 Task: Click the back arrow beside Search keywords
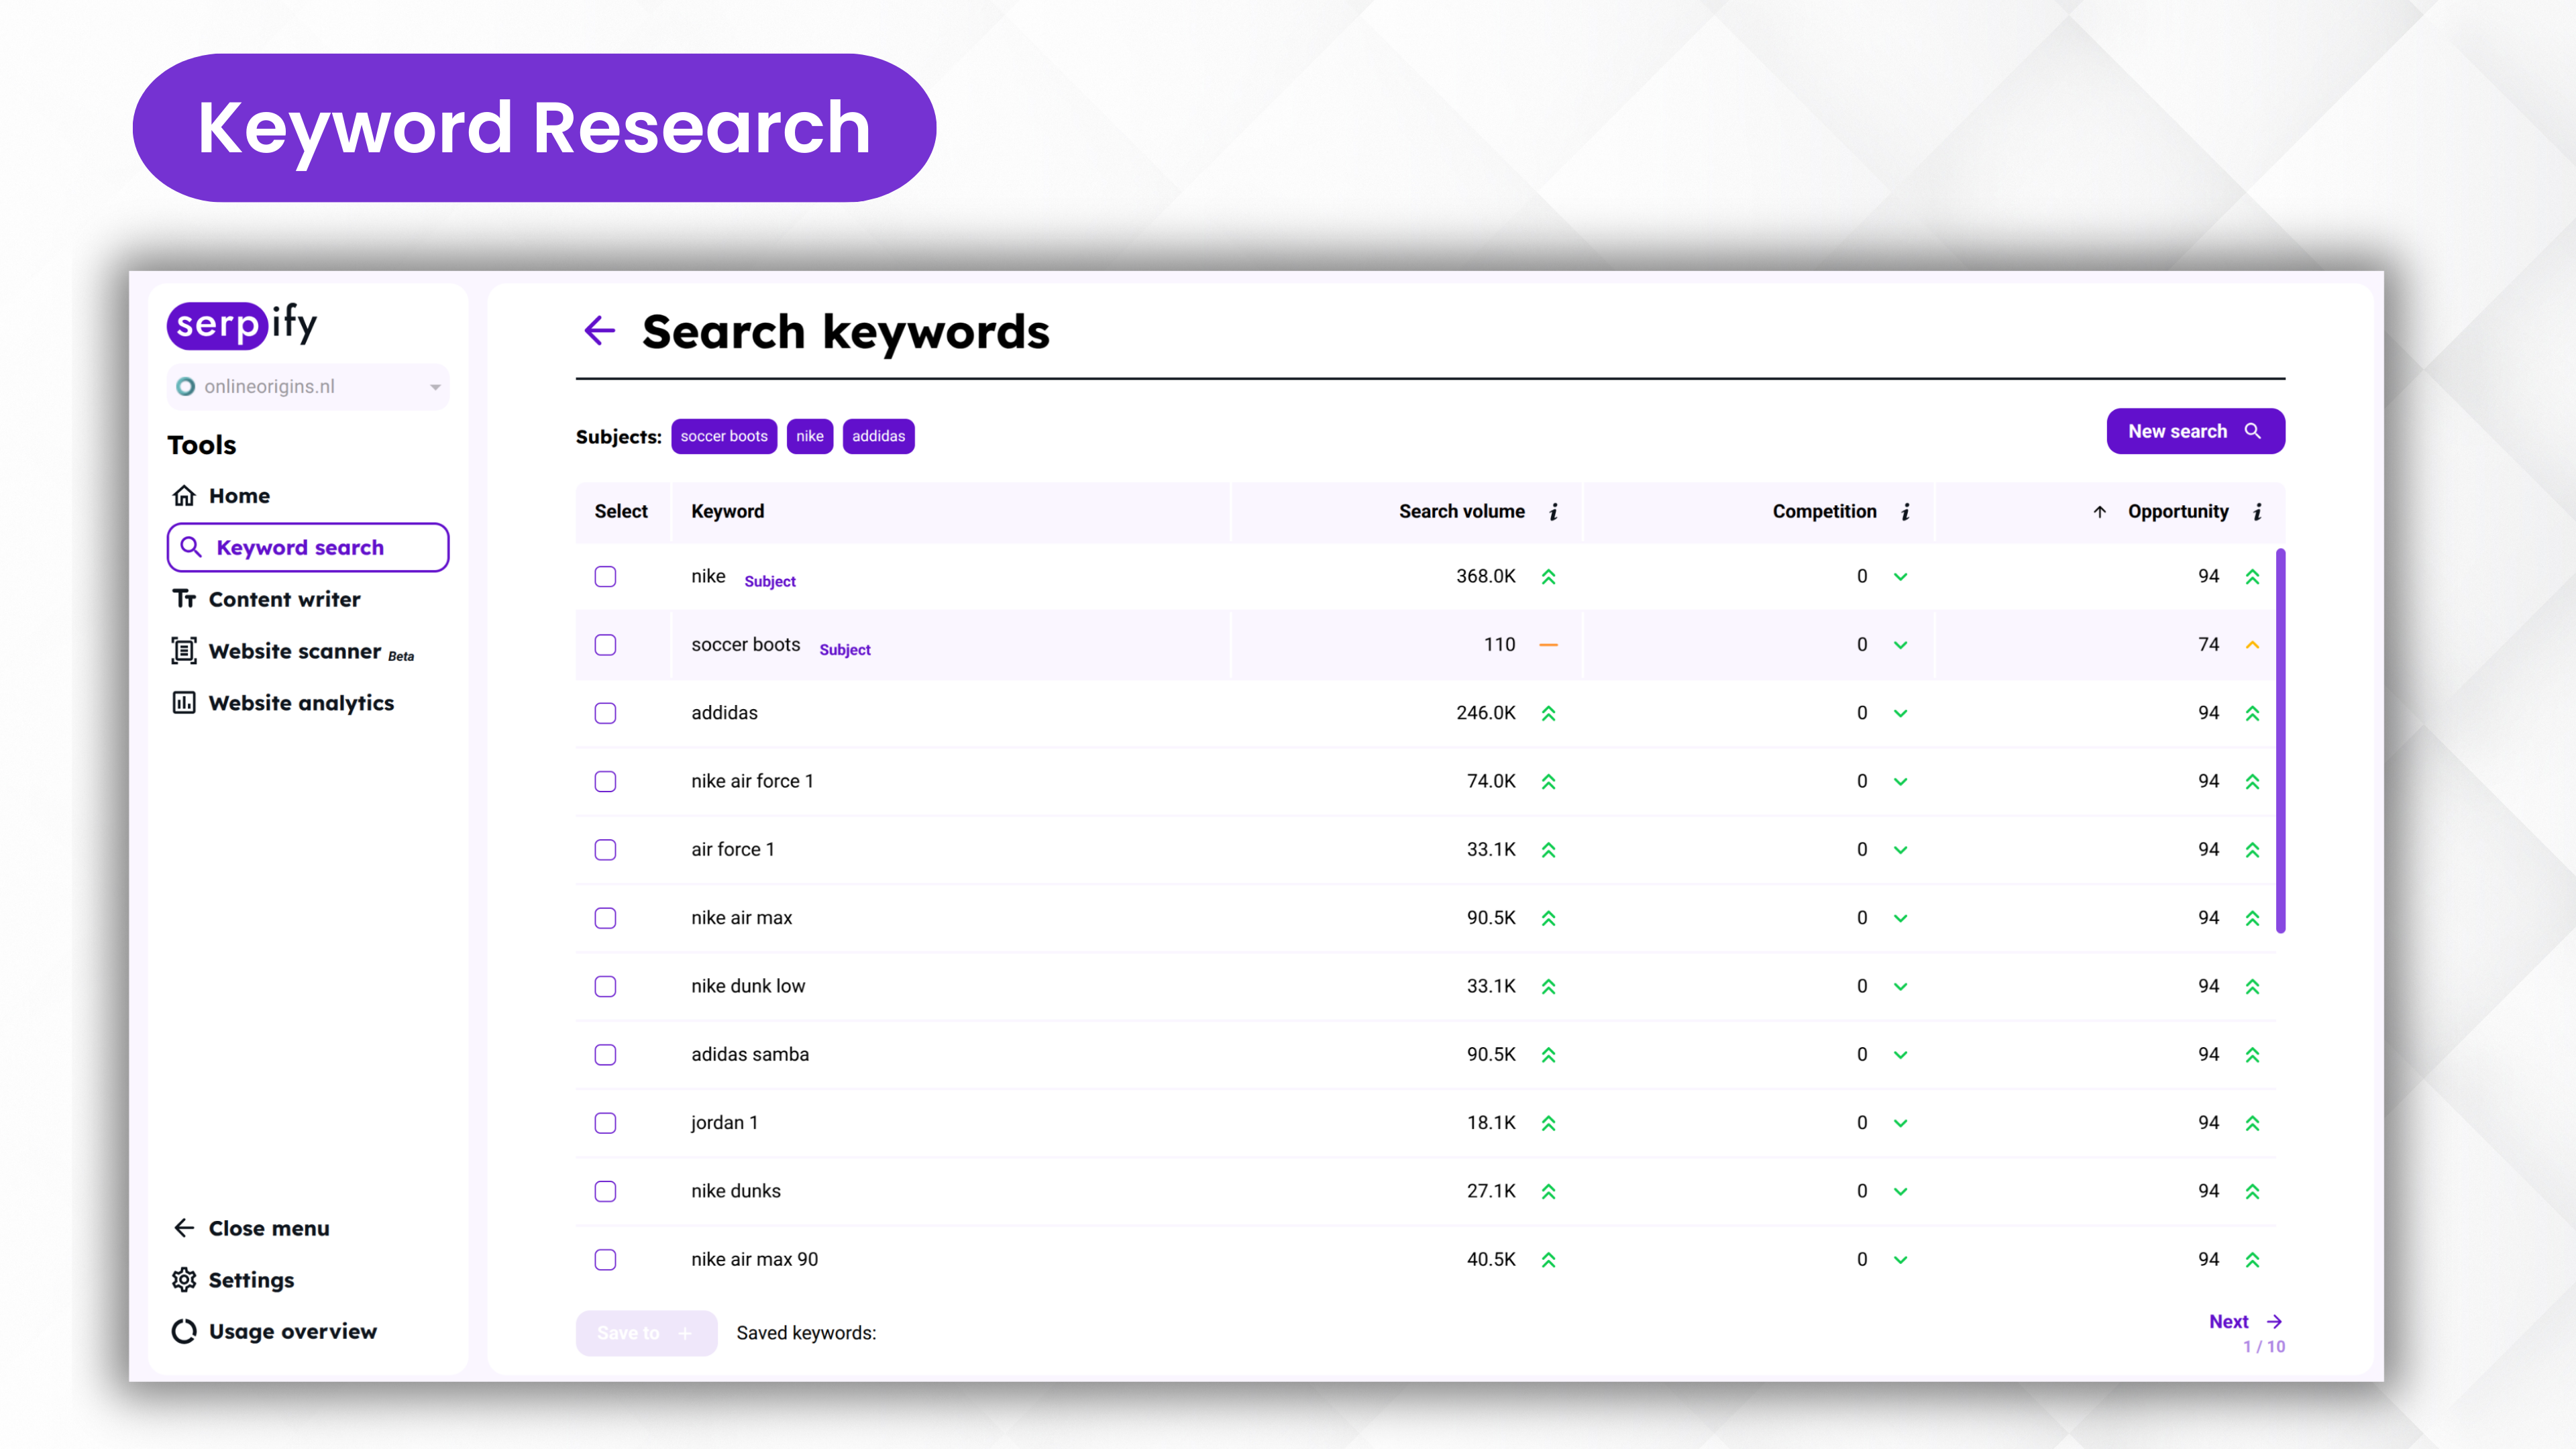[x=599, y=330]
